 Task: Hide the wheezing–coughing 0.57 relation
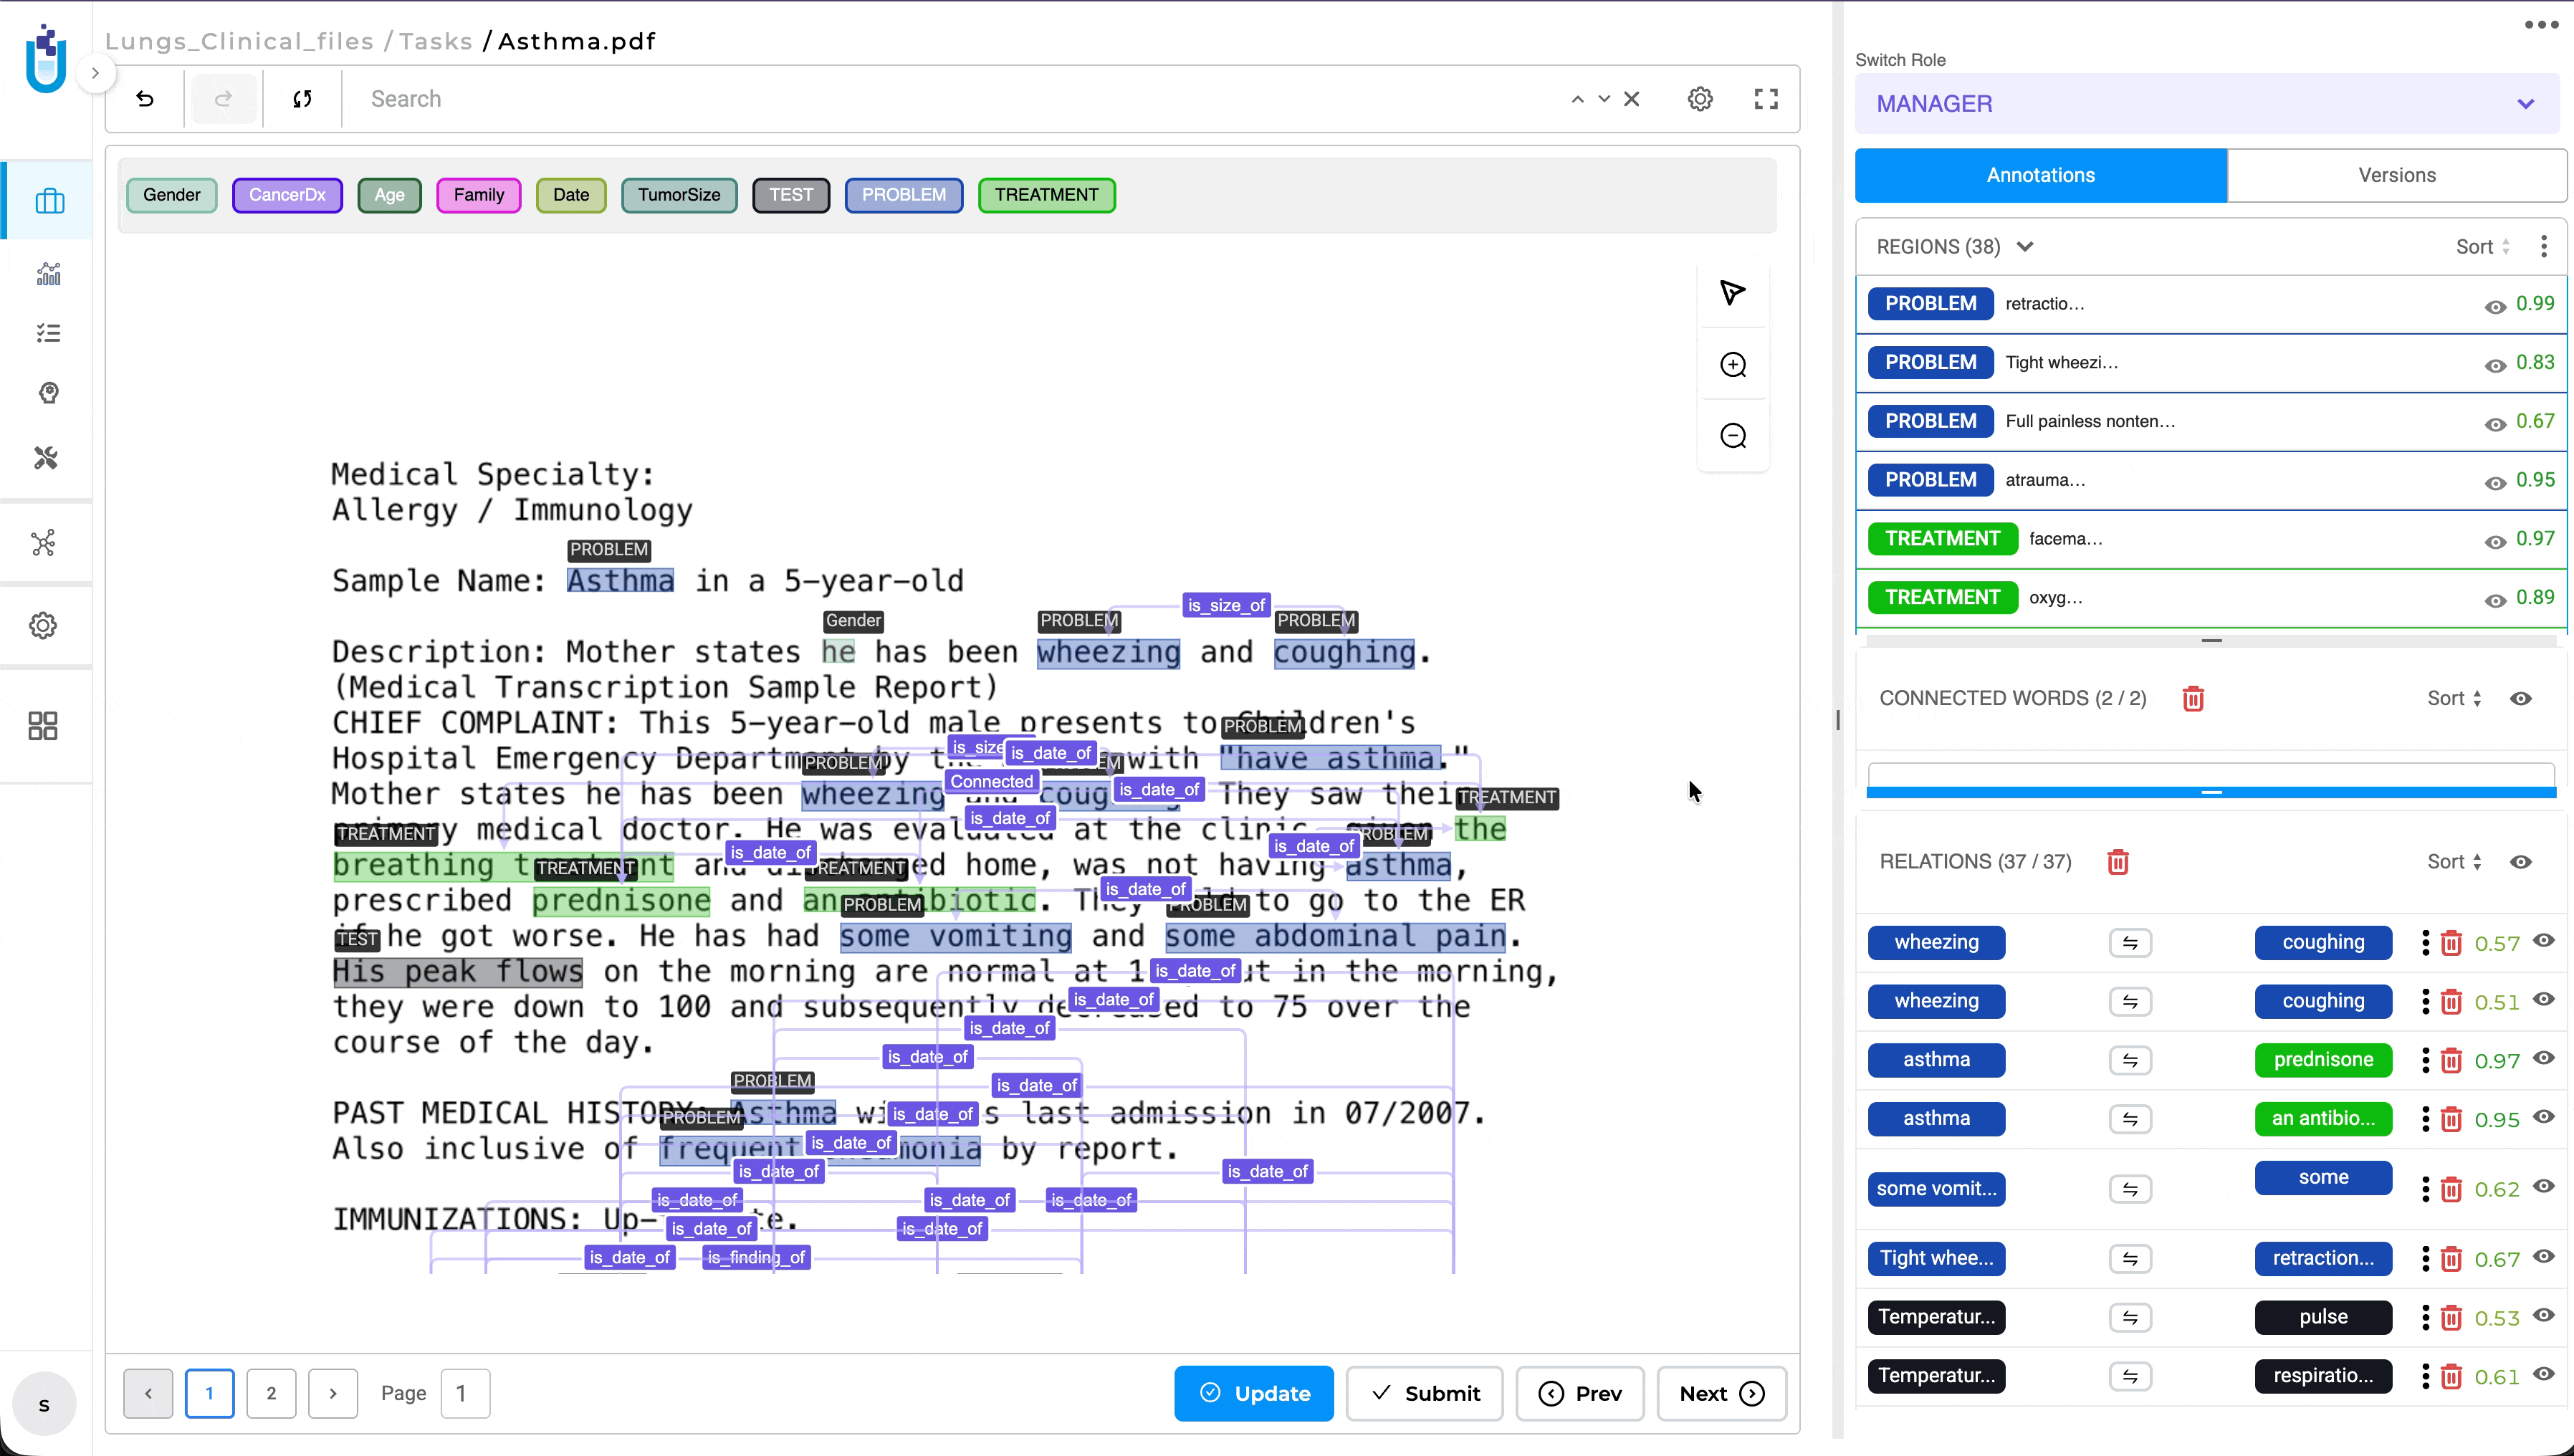point(2545,940)
